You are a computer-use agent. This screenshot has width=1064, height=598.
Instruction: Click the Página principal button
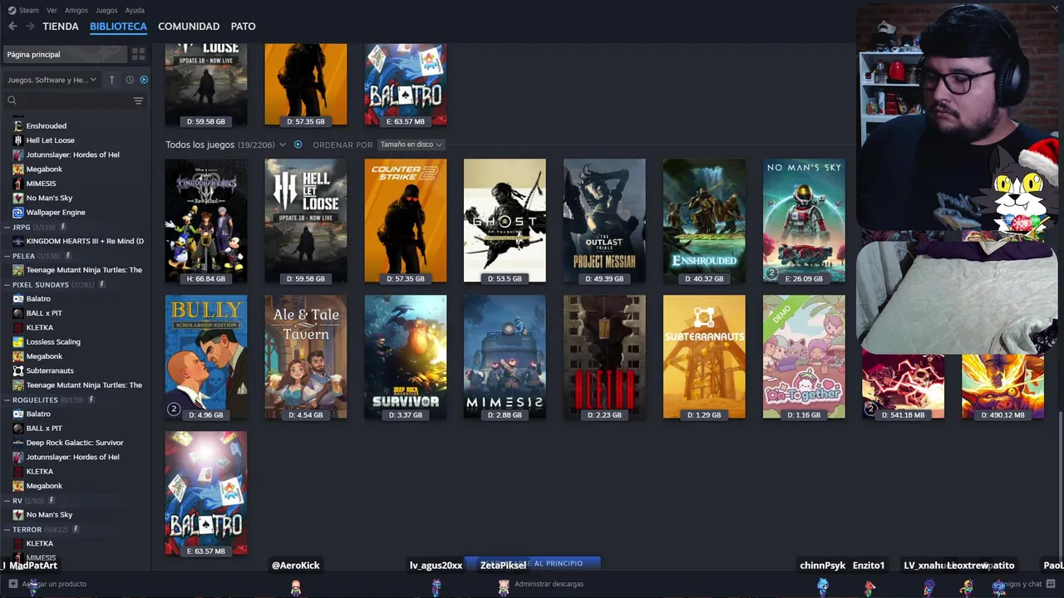66,54
